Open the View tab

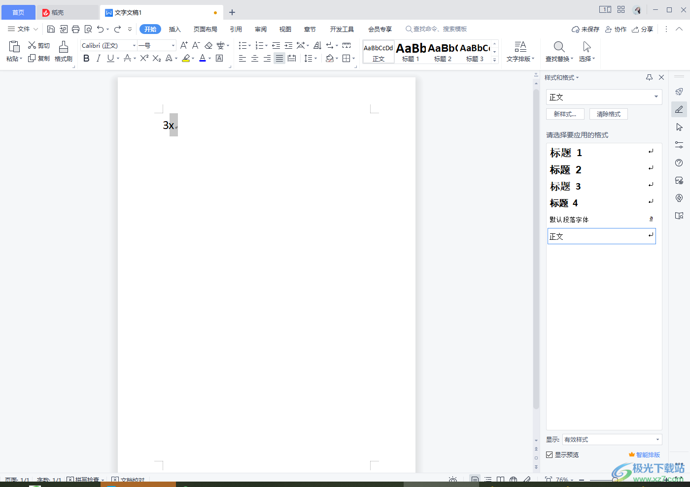tap(285, 29)
